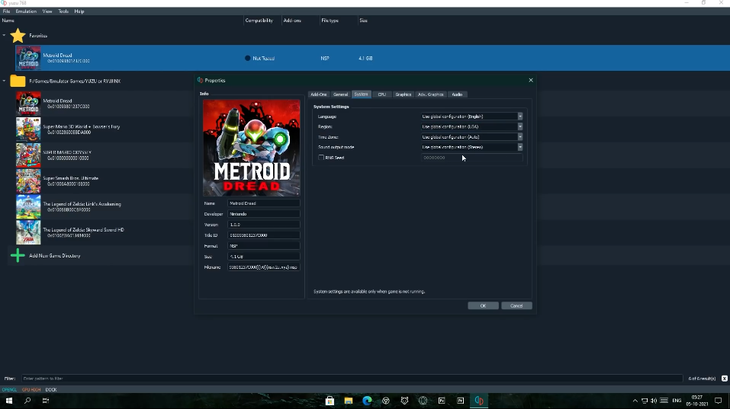Open the Emulation menu
Screen dimensions: 730x409
click(26, 11)
